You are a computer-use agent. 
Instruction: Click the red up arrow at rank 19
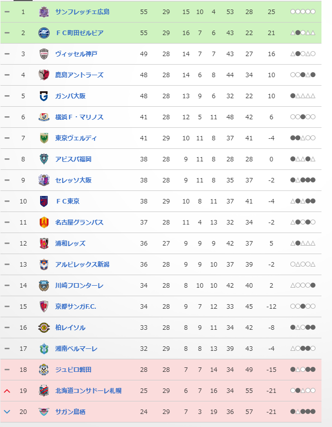[7, 391]
